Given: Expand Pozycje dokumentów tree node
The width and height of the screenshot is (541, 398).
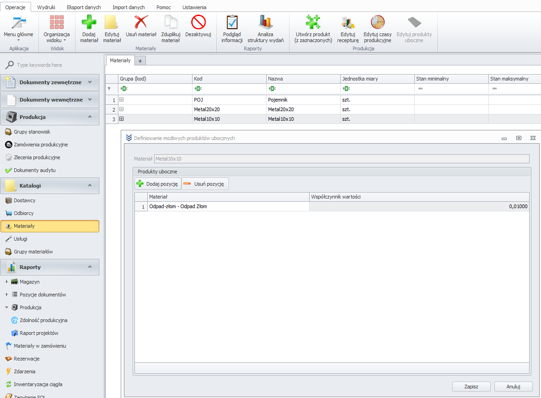Looking at the screenshot, I should [6, 295].
